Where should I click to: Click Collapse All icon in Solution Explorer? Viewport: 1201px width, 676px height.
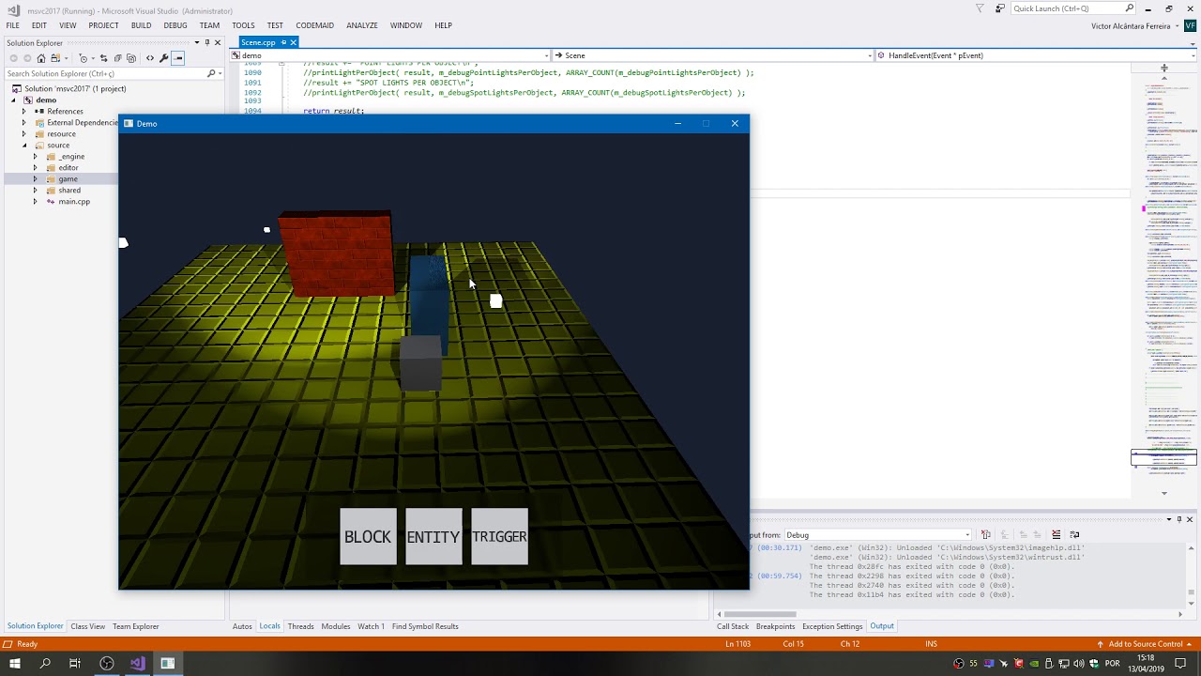pos(117,58)
